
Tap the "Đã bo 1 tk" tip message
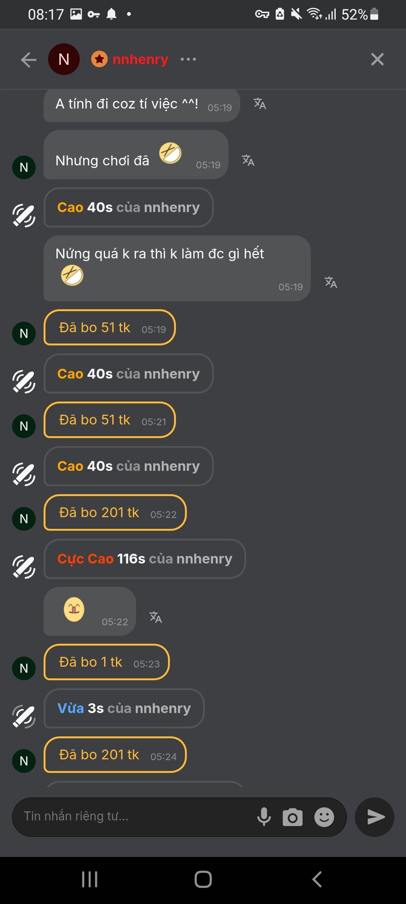107,662
